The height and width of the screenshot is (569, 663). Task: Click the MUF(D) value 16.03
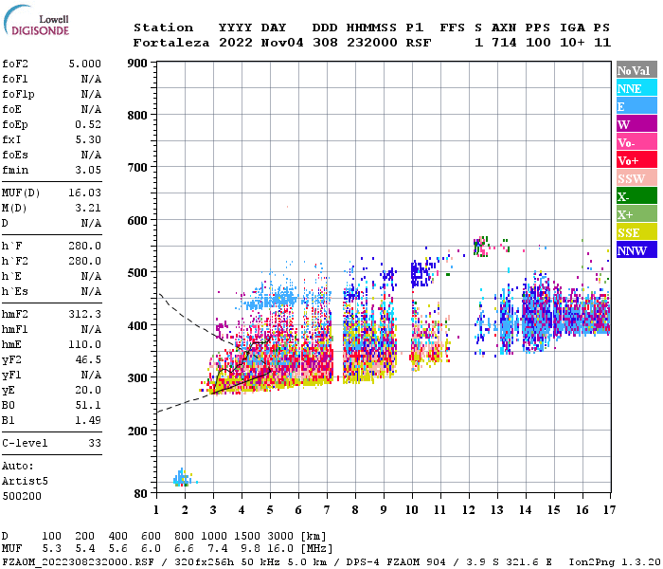[x=85, y=193]
